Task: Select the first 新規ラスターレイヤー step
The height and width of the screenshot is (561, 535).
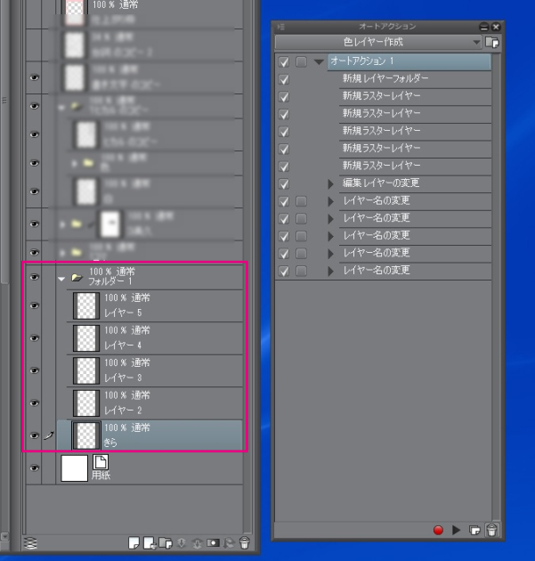Action: [415, 96]
